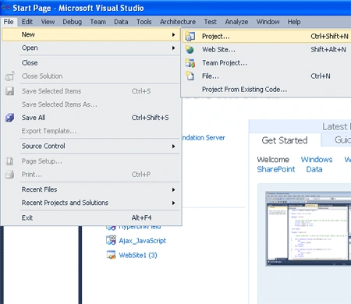The image size is (351, 304).
Task: Click the Team Project icon
Action: 190,62
